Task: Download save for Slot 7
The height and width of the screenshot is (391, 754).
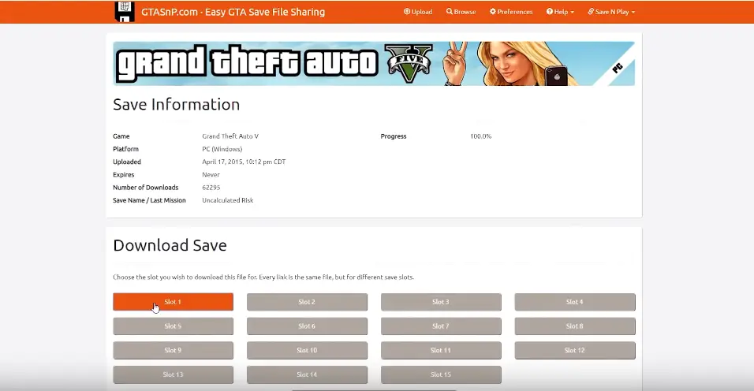Action: (441, 326)
